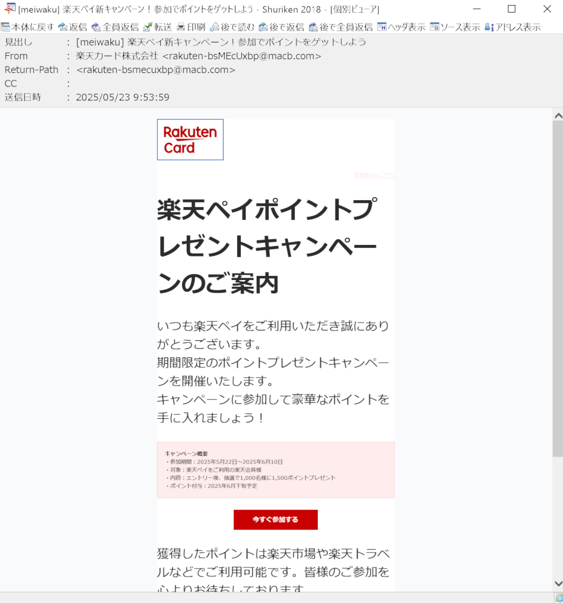Mark the mail as 後で読む
563x603 pixels.
(x=232, y=27)
